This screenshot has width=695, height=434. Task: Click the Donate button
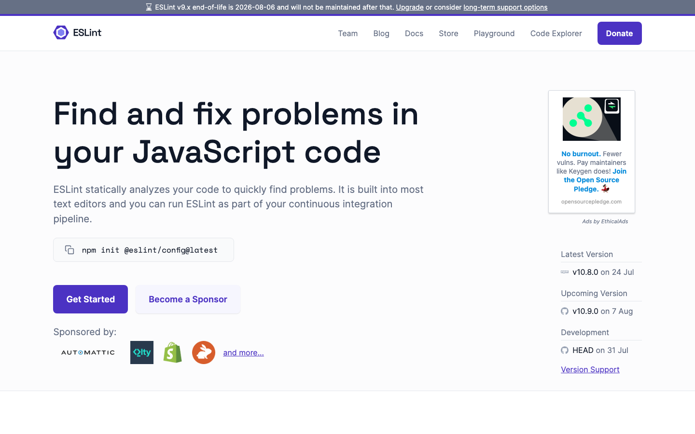click(x=620, y=33)
